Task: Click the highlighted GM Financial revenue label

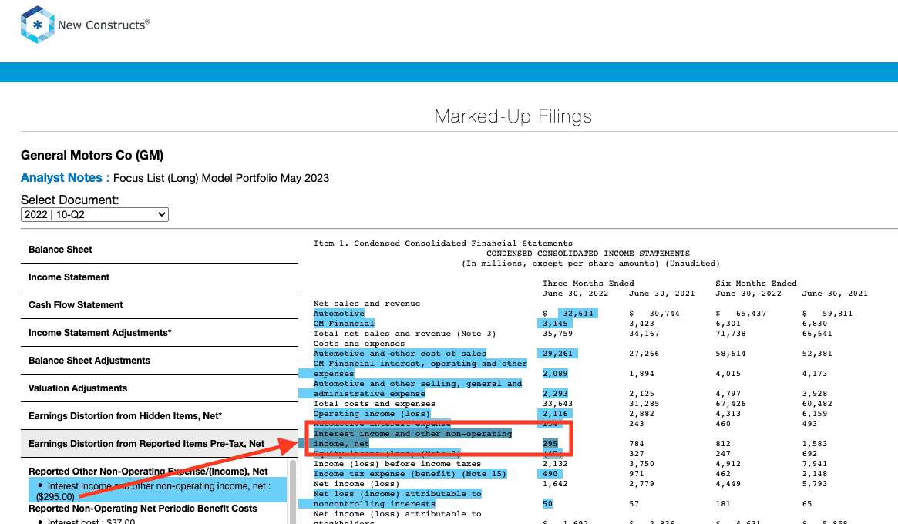Action: (x=344, y=324)
